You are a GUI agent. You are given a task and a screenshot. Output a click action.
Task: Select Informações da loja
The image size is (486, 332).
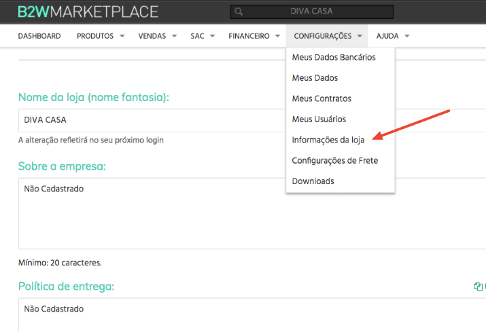coord(328,140)
